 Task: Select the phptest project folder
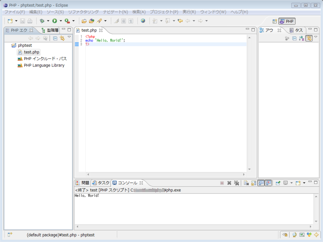click(x=22, y=45)
